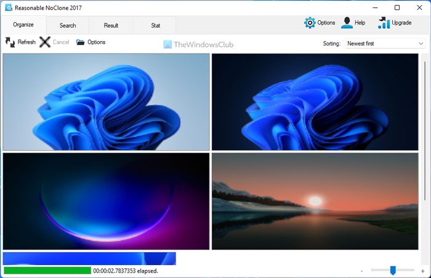Click the Upgrade text button
431x278 pixels.
[x=401, y=23]
